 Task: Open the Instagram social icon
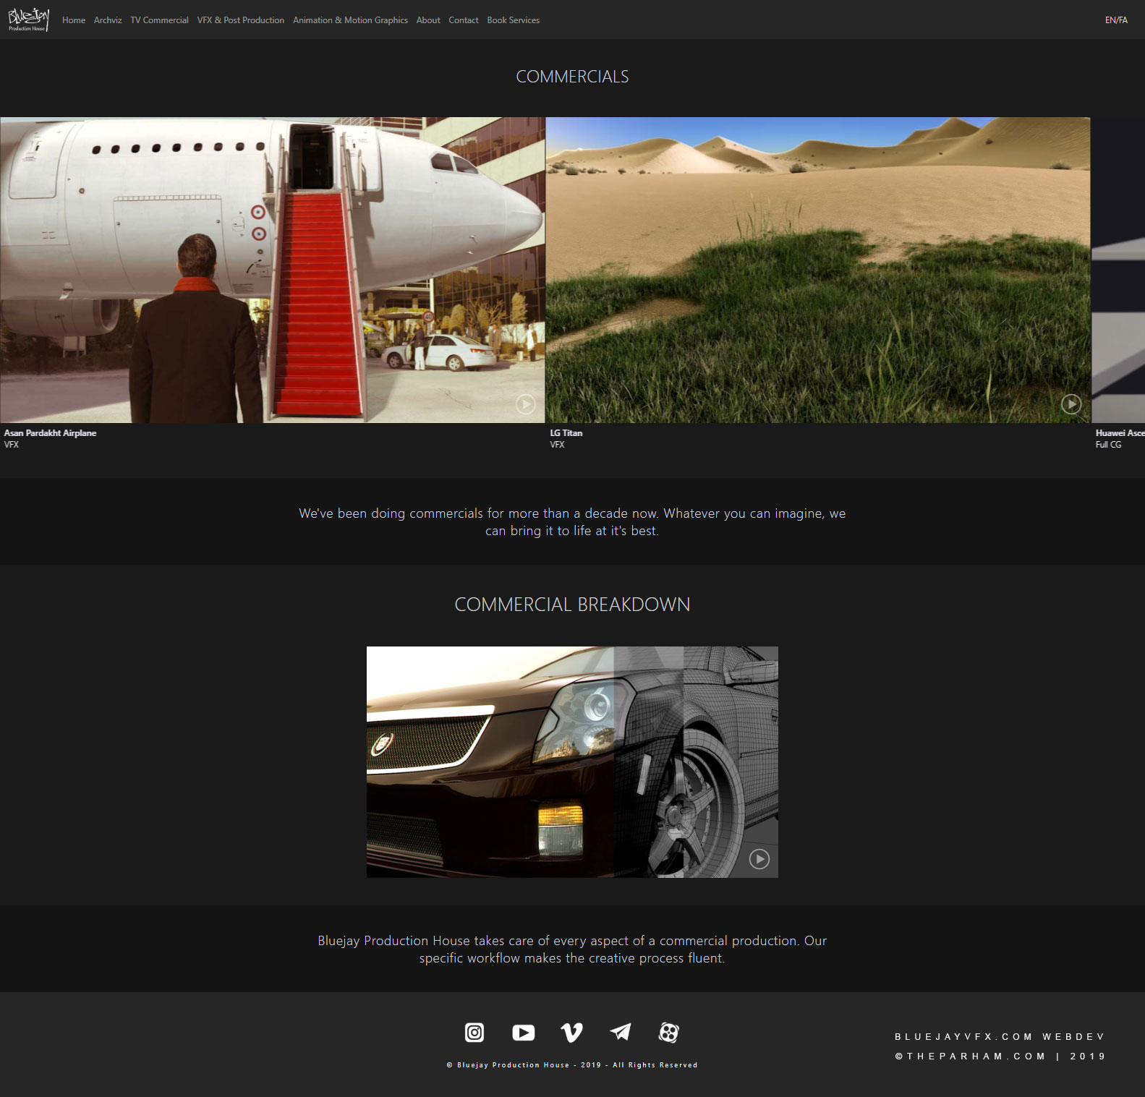pyautogui.click(x=474, y=1032)
